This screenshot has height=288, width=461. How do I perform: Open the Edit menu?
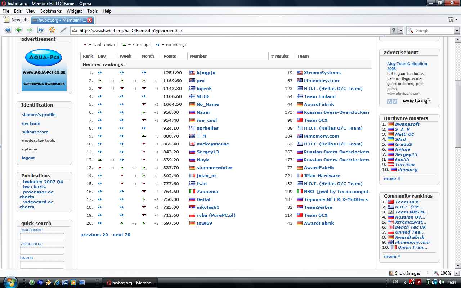coord(18,11)
